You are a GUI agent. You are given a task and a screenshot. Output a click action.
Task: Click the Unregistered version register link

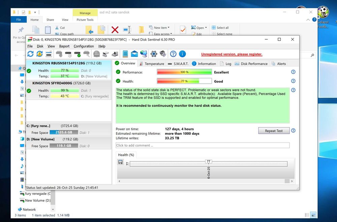[x=232, y=54]
